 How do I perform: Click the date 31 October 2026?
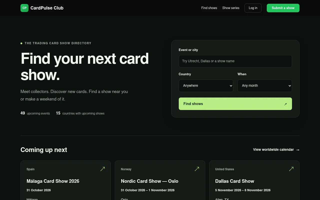pyautogui.click(x=39, y=190)
